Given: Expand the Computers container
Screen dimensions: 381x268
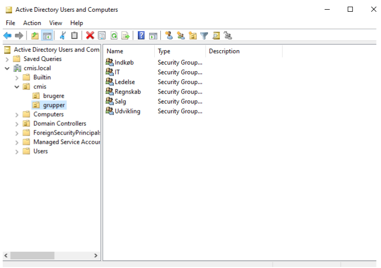Looking at the screenshot, I should [x=17, y=115].
